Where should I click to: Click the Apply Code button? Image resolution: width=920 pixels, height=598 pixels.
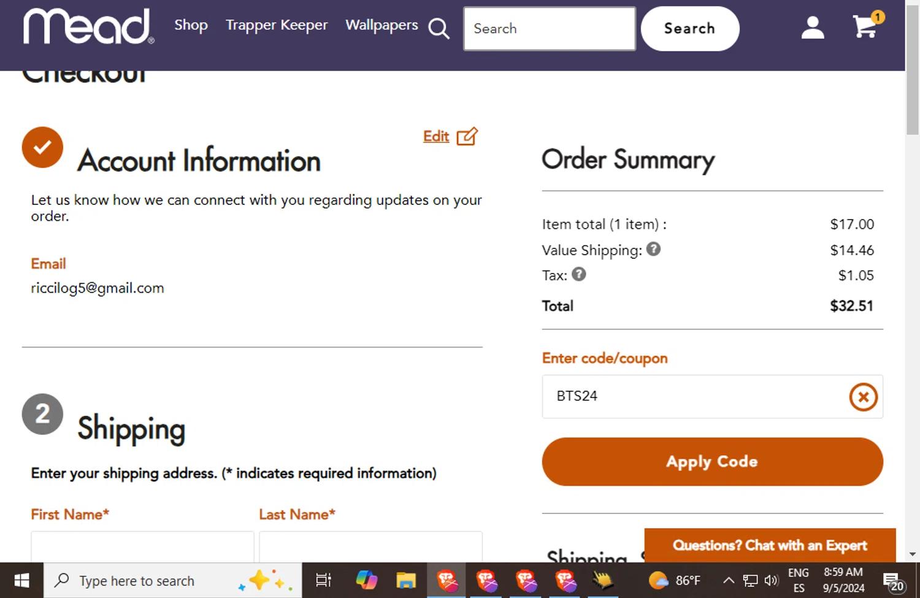coord(711,461)
